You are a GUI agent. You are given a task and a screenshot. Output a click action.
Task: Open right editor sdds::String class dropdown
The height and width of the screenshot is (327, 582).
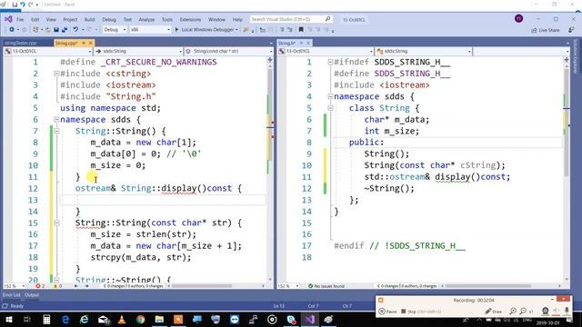coord(424,51)
